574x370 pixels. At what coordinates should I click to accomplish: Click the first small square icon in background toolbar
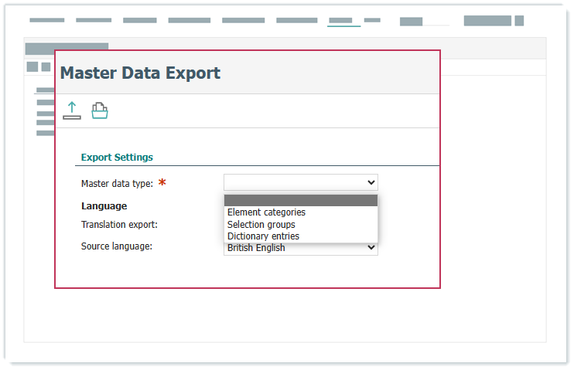click(32, 66)
